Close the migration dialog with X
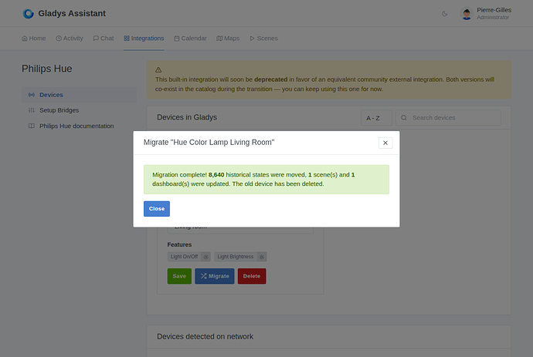 (385, 143)
